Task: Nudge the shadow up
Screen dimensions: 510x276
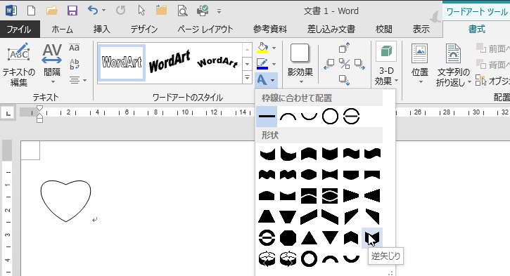Action: [344, 48]
